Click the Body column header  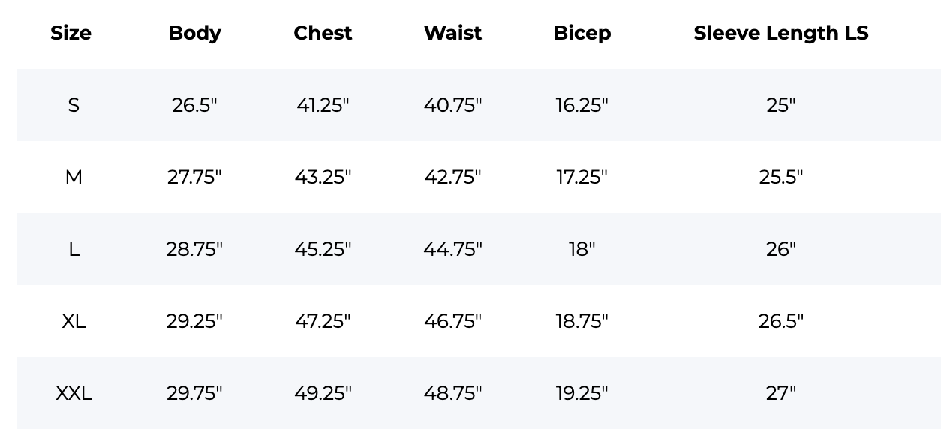[x=194, y=33]
